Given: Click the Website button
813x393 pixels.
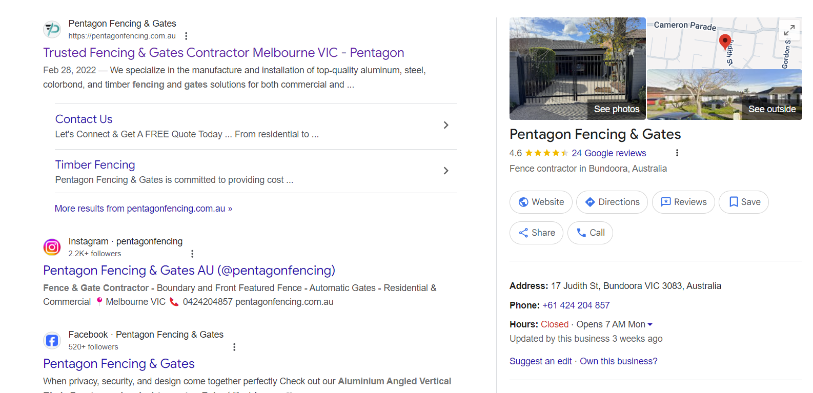Looking at the screenshot, I should click(x=541, y=202).
